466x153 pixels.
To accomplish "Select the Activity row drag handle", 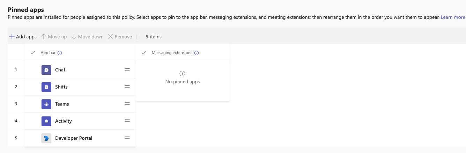I will [x=127, y=121].
